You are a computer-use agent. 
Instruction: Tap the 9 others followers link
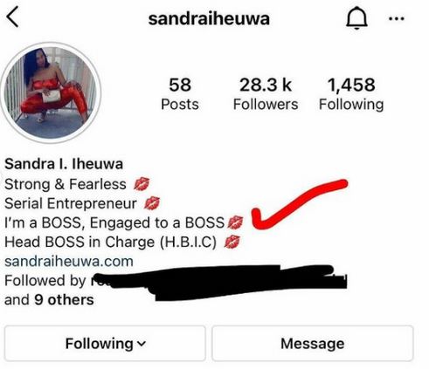(64, 300)
